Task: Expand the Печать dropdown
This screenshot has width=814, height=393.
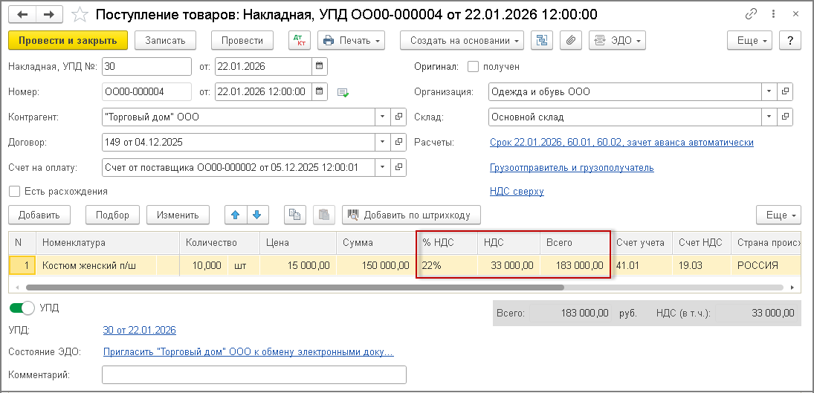Action: (352, 40)
